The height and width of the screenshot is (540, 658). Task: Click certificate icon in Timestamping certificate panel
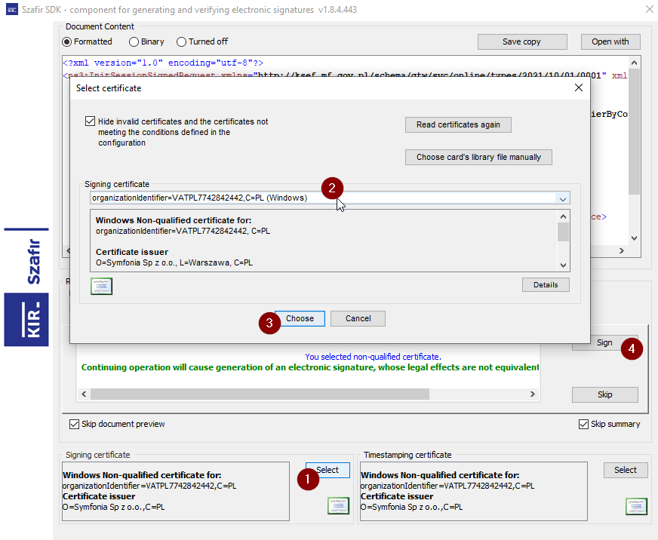click(636, 506)
